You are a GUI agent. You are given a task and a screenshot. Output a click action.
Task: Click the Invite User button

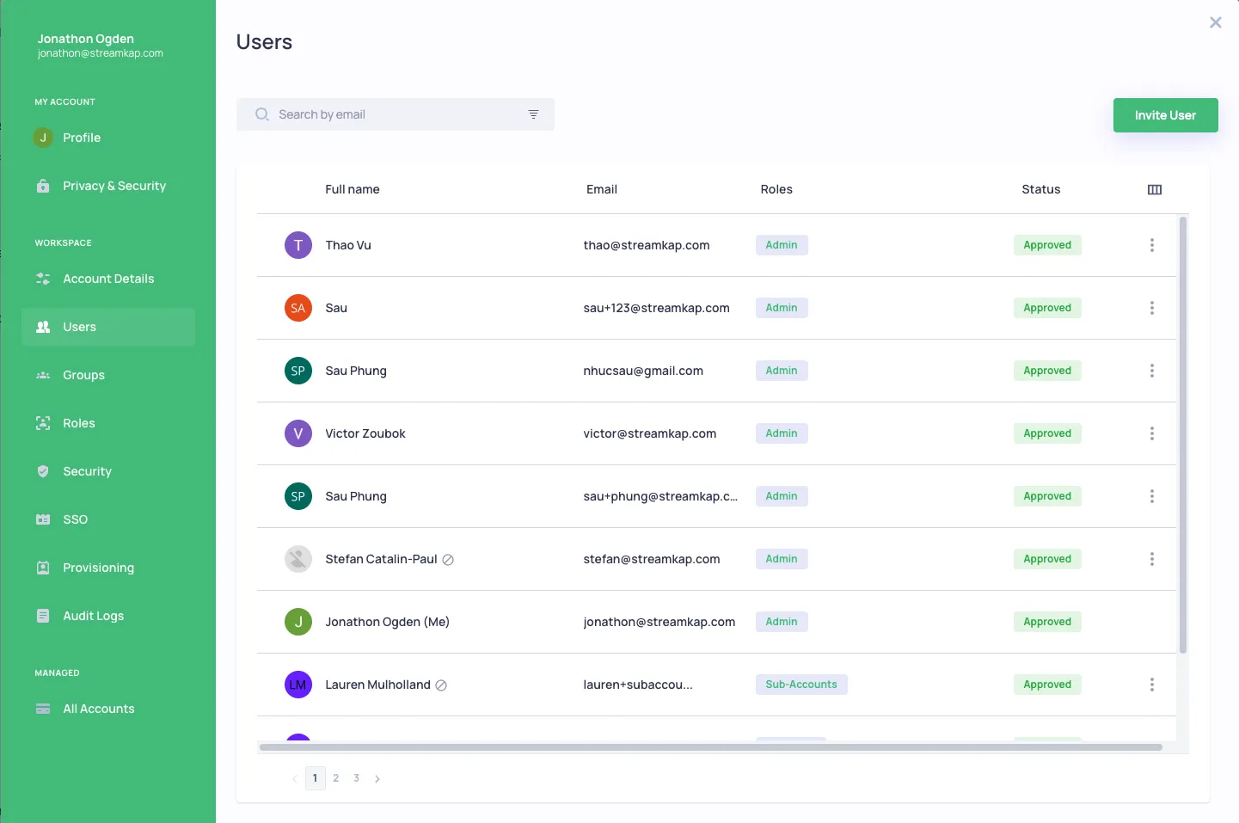(x=1165, y=115)
